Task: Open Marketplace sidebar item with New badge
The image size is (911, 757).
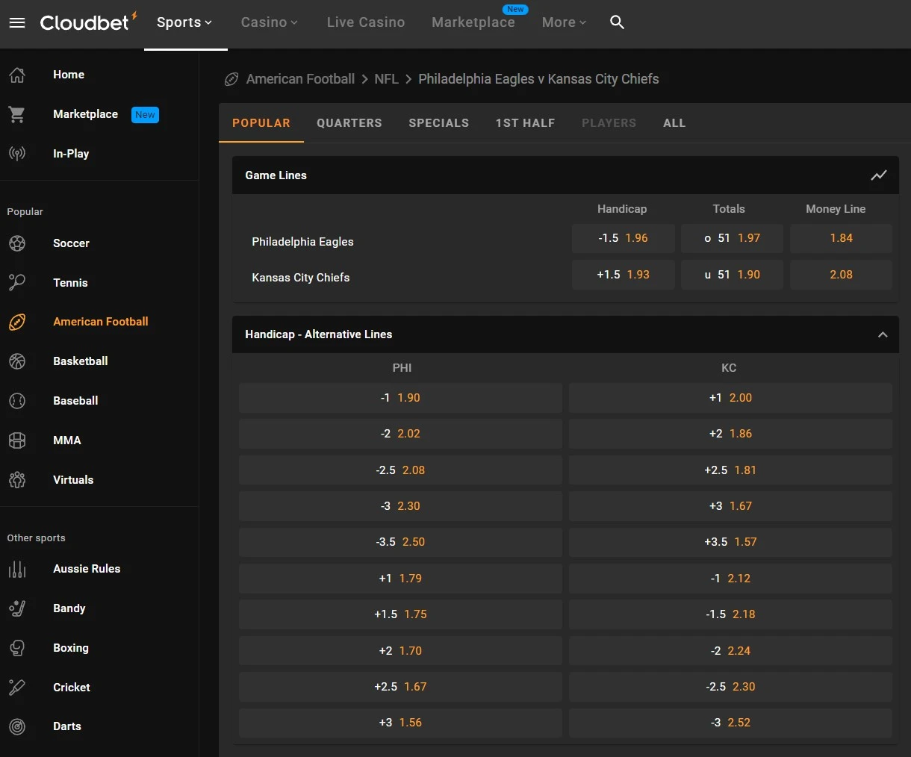Action: pos(99,114)
